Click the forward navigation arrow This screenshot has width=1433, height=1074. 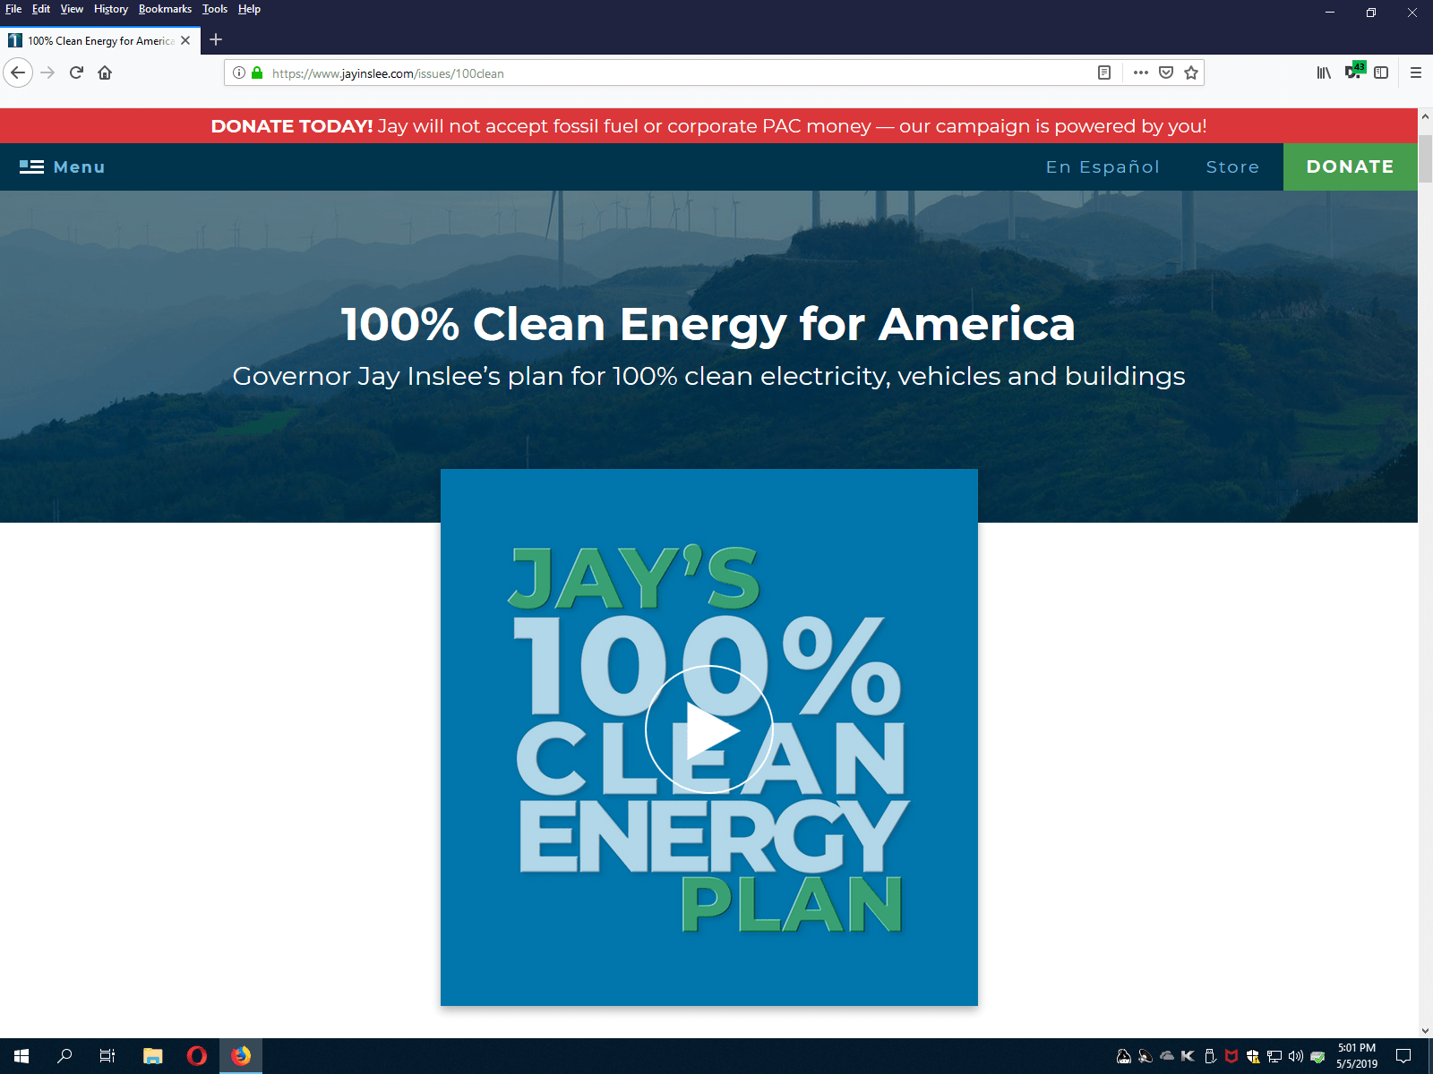(x=48, y=72)
